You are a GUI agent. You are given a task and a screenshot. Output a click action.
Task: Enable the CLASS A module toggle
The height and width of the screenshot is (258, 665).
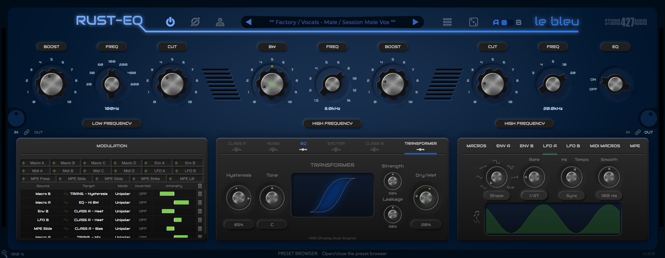237,150
